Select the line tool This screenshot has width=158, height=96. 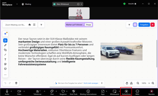[x=5, y=55]
